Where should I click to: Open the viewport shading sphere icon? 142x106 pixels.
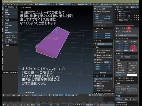click(49, 95)
